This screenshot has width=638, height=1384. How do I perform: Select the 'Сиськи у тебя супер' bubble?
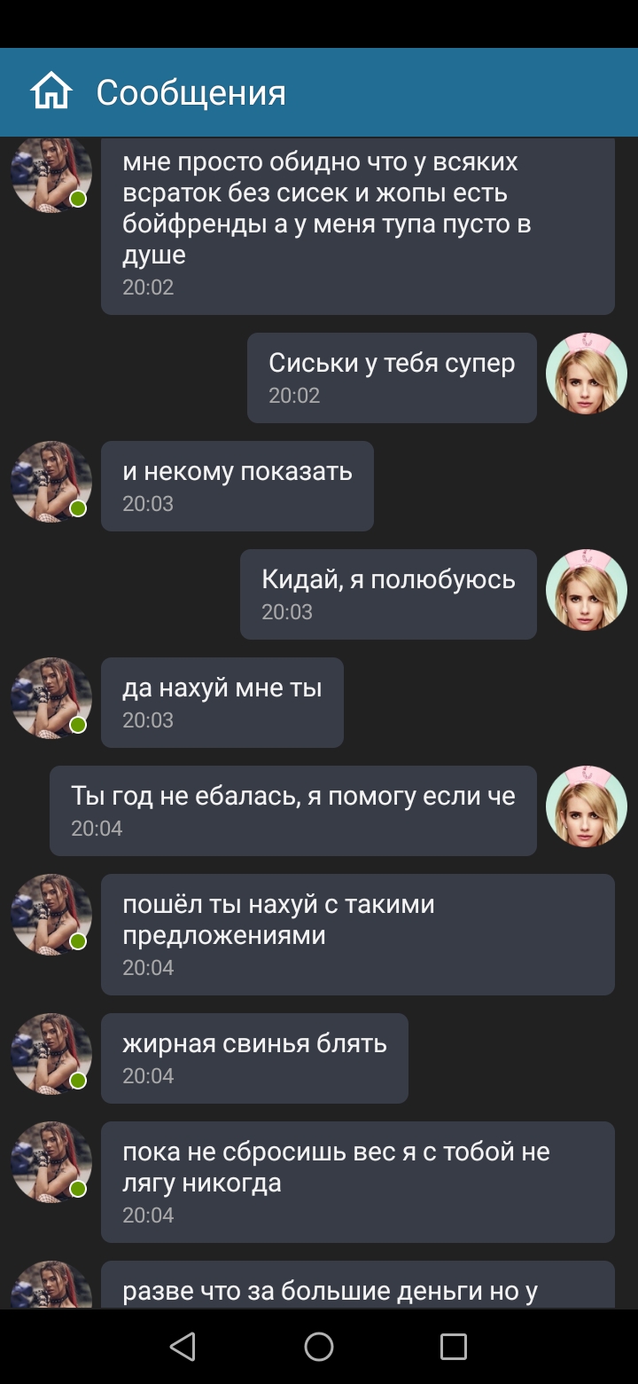392,378
